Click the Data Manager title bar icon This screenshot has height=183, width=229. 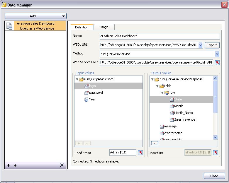click(x=4, y=5)
